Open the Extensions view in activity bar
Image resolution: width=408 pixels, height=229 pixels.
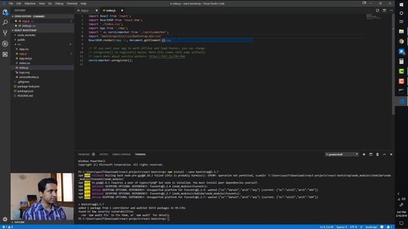tap(5, 54)
